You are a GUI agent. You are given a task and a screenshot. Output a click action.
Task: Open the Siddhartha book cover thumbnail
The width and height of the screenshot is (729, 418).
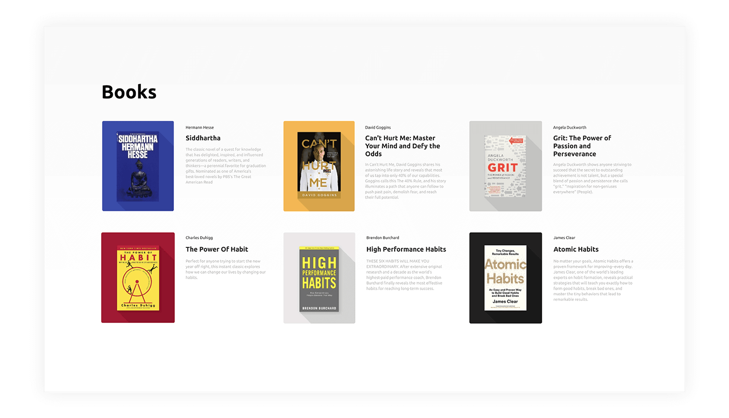(138, 166)
